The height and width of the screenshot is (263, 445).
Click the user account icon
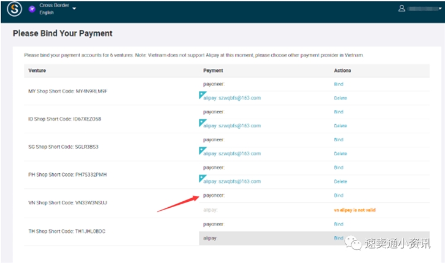click(402, 8)
